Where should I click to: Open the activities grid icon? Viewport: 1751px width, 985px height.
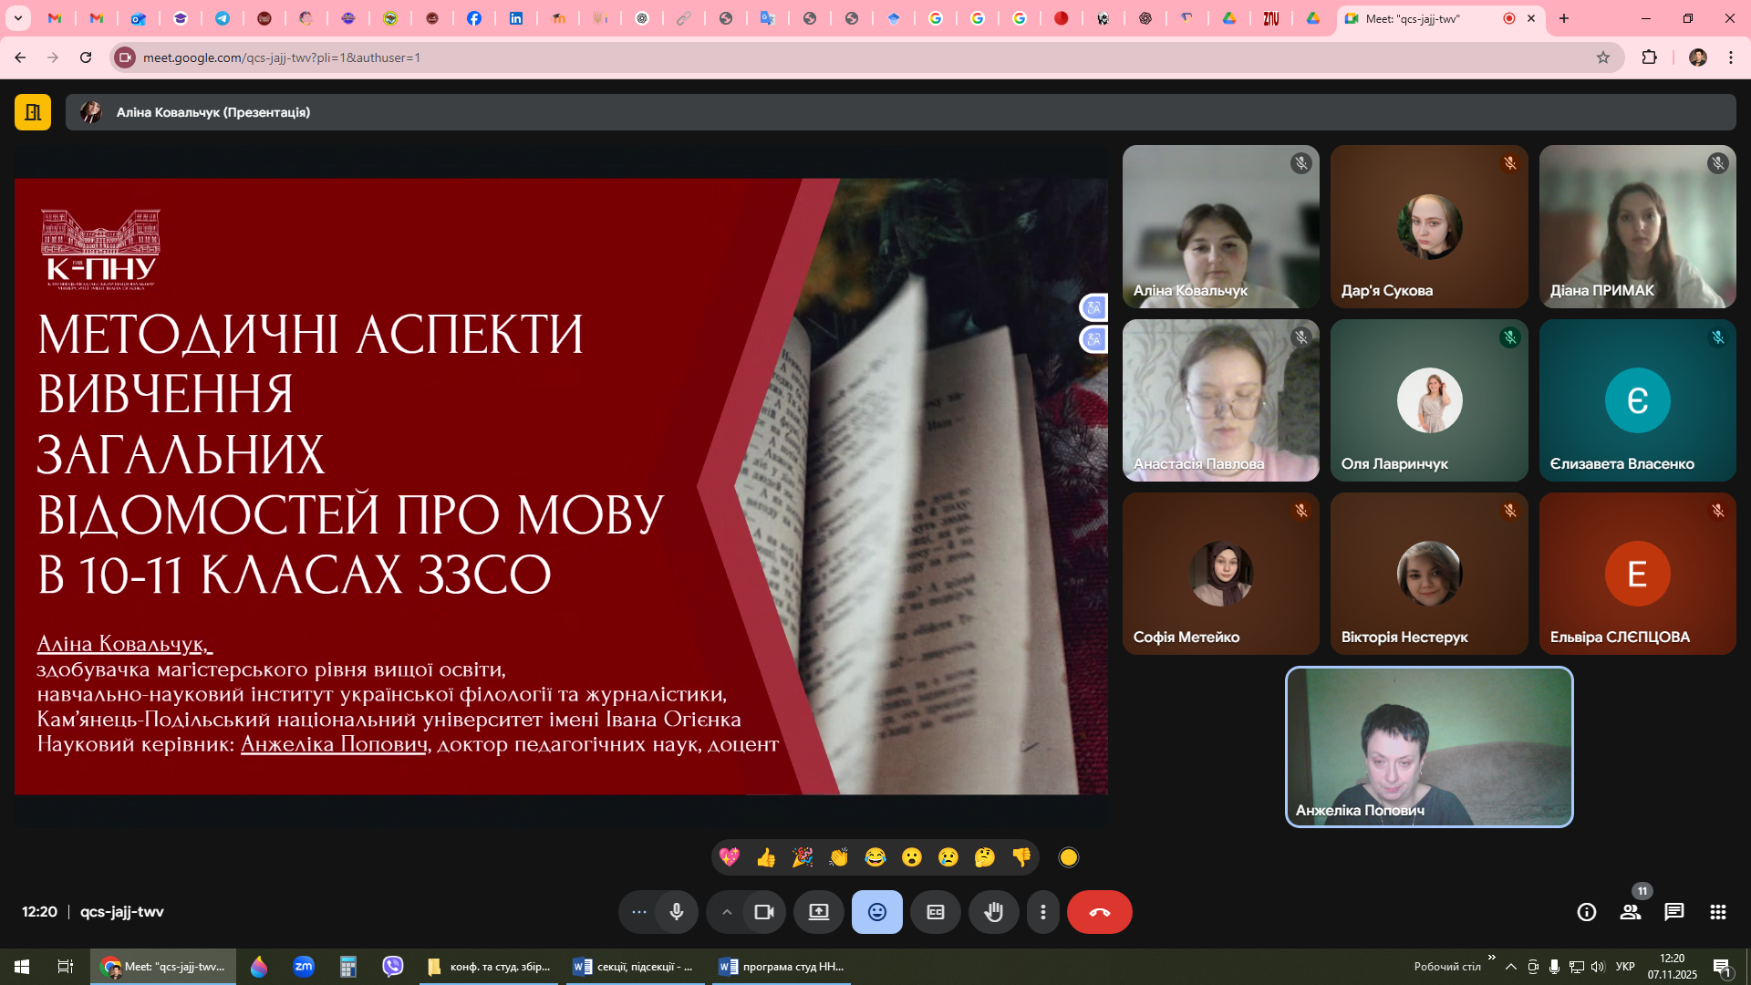tap(1717, 912)
